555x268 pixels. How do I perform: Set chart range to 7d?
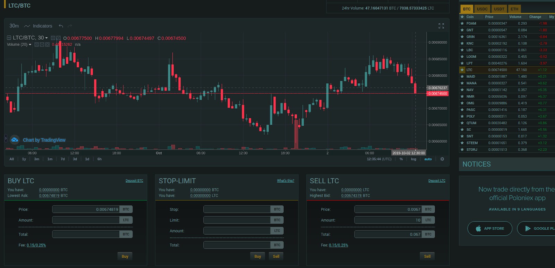63,159
